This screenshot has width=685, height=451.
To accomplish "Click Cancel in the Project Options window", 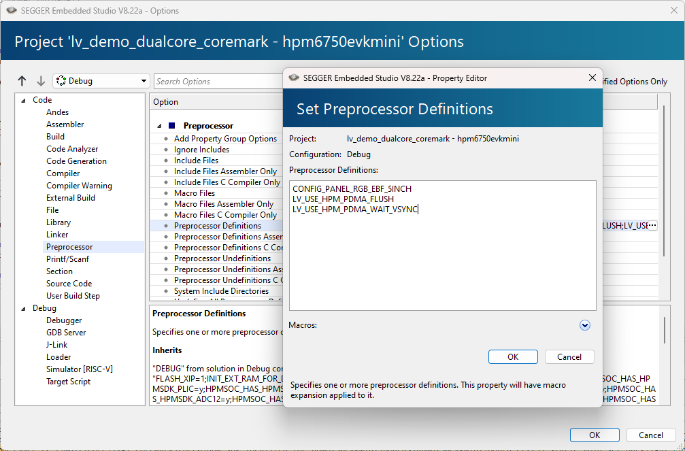I will pyautogui.click(x=651, y=435).
